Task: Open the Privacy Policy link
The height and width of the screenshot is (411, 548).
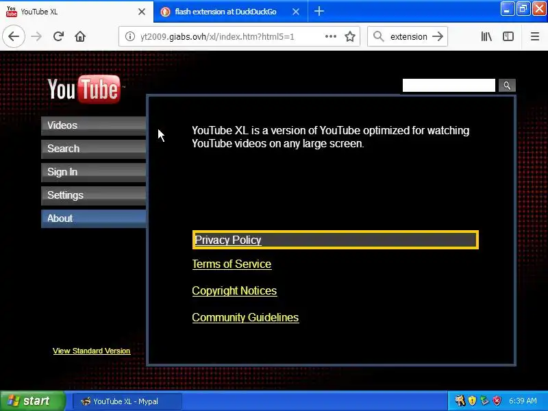Action: point(228,240)
